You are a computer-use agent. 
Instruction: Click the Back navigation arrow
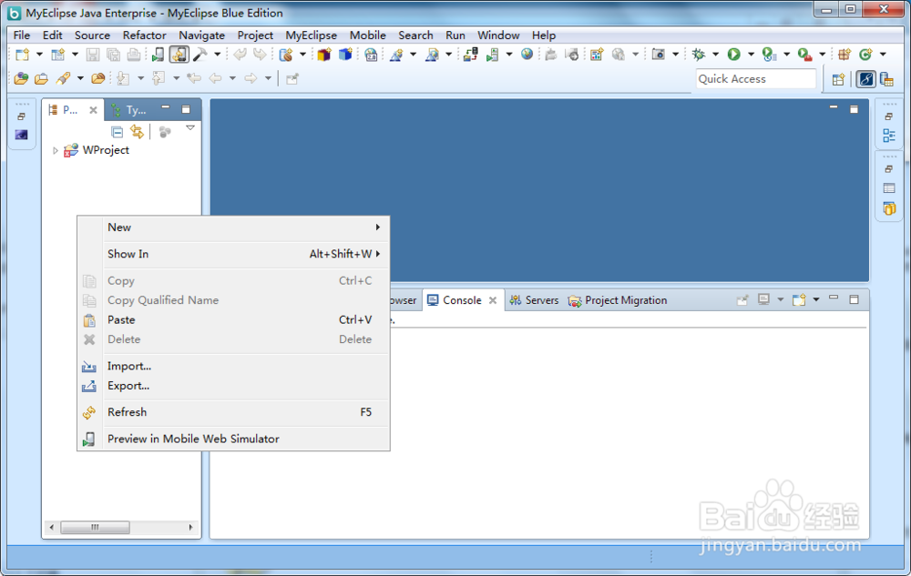click(216, 78)
